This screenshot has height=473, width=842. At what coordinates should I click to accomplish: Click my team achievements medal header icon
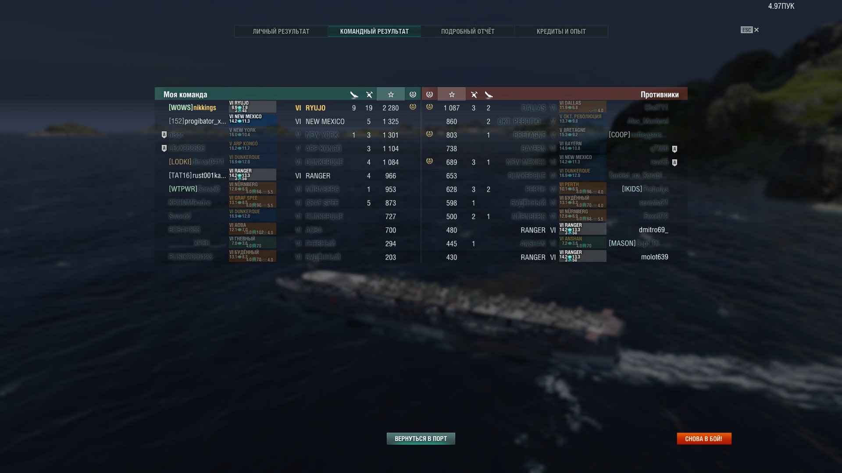(x=413, y=94)
